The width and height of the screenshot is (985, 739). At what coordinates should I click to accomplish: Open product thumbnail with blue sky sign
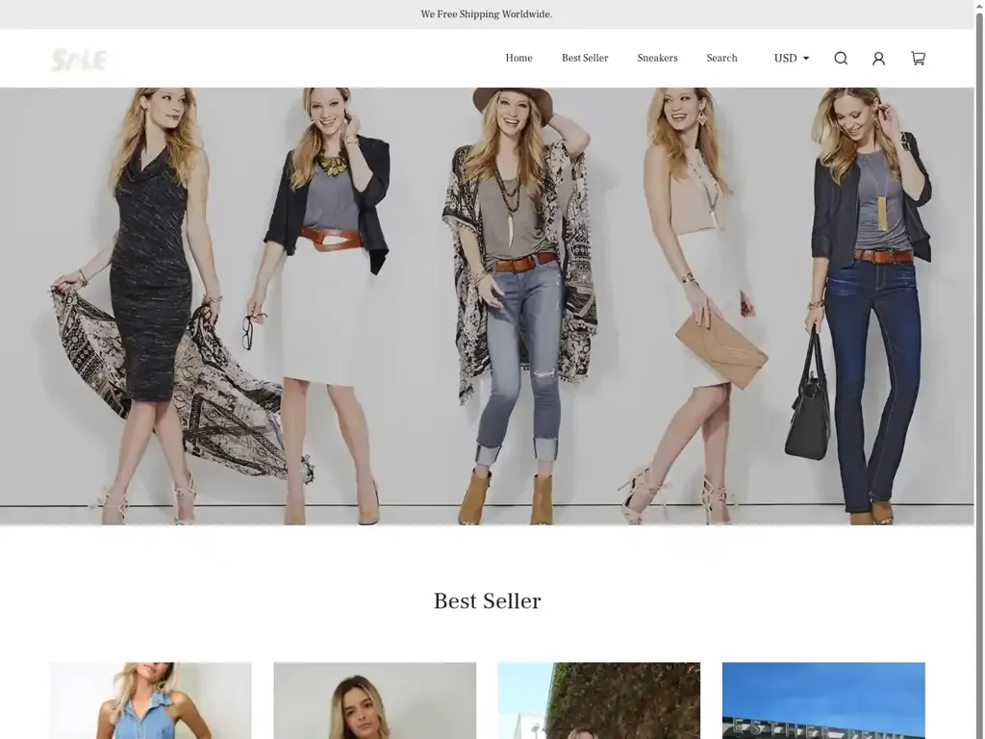coord(823,700)
